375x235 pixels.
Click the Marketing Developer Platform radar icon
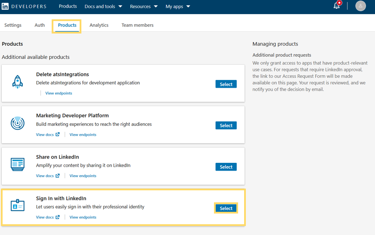tap(18, 123)
